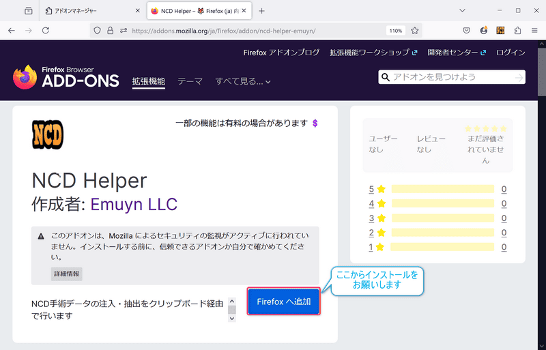Image resolution: width=546 pixels, height=350 pixels.
Task: Click the 1-star rating progress bar
Action: [x=442, y=247]
